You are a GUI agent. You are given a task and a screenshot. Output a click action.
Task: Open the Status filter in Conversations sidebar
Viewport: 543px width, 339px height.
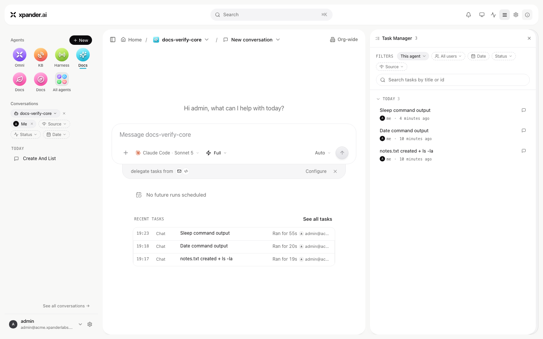point(26,134)
